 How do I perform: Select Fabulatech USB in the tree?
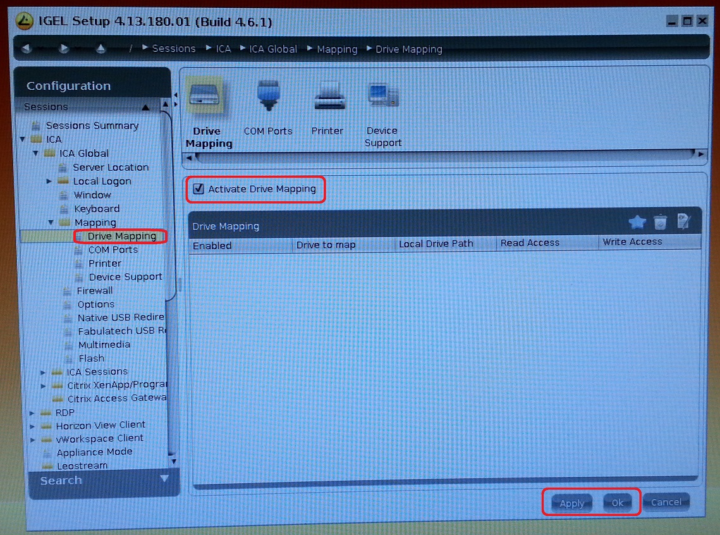pos(121,331)
